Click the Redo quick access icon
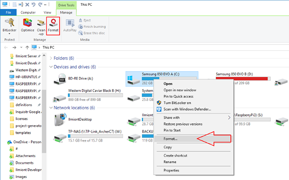This screenshot has width=289, height=180. click(40, 4)
